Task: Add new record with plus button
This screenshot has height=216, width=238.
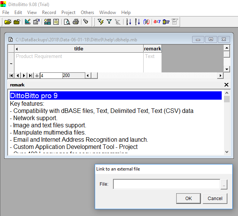Action: (37, 75)
